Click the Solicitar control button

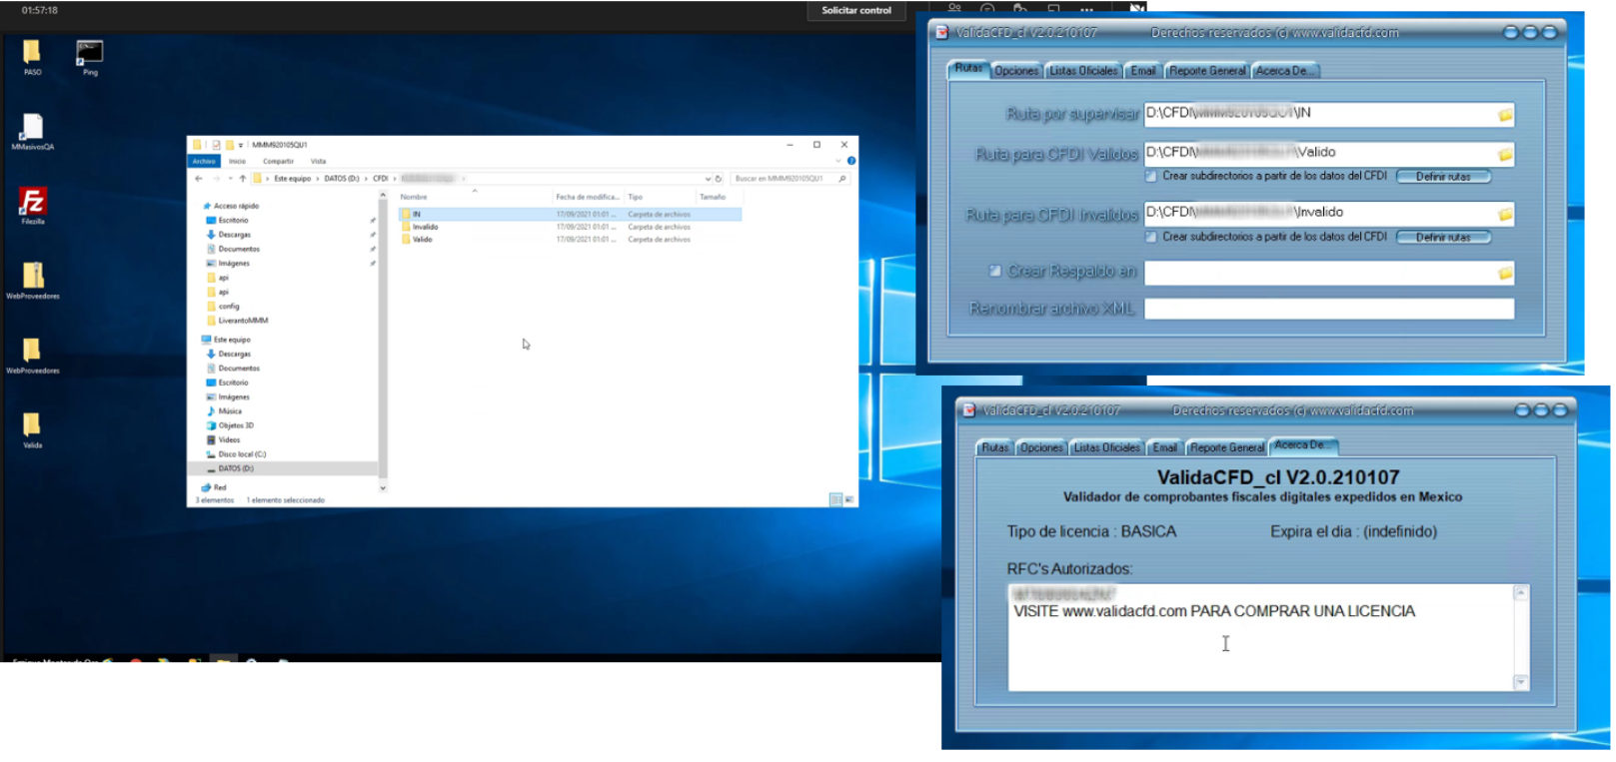pos(855,10)
